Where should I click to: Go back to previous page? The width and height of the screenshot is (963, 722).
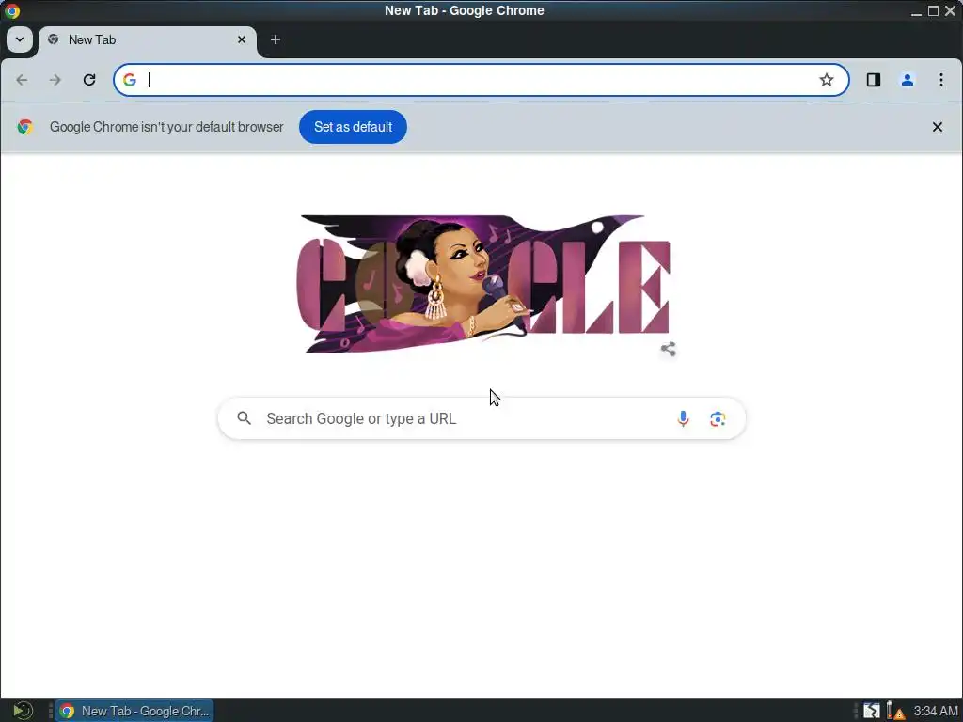coord(23,80)
